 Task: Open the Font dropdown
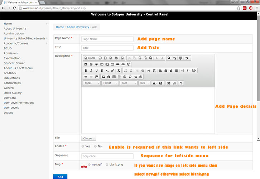[129, 83]
